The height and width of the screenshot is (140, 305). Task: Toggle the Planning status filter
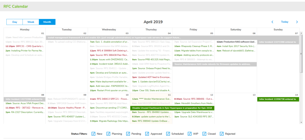(108, 134)
